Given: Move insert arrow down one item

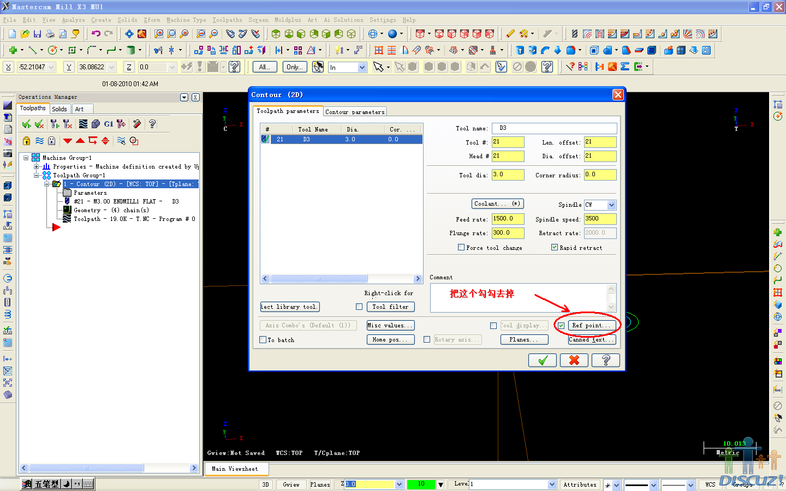Looking at the screenshot, I should [x=68, y=141].
